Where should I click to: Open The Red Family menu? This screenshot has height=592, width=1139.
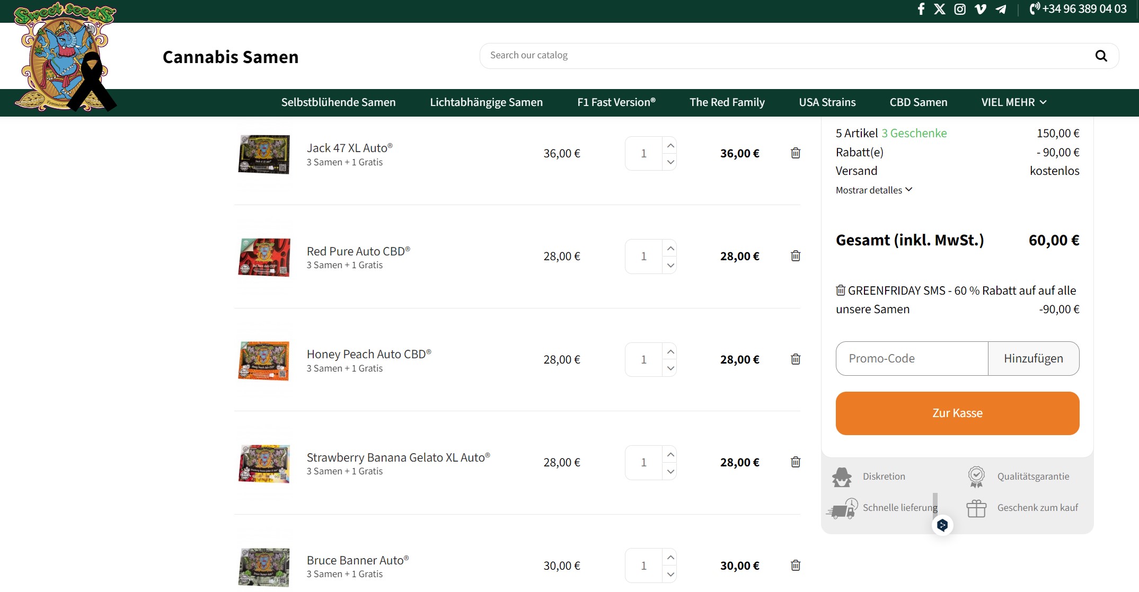tap(727, 102)
